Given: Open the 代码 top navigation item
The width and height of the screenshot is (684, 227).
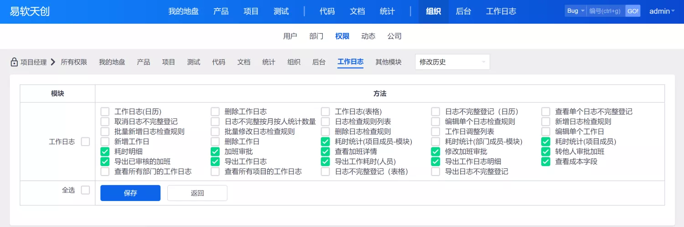Looking at the screenshot, I should pyautogui.click(x=327, y=11).
